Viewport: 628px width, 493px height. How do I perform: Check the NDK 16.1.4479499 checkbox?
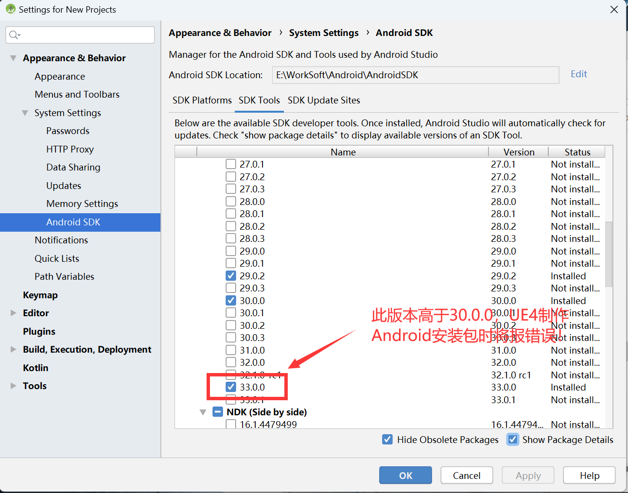pyautogui.click(x=231, y=425)
